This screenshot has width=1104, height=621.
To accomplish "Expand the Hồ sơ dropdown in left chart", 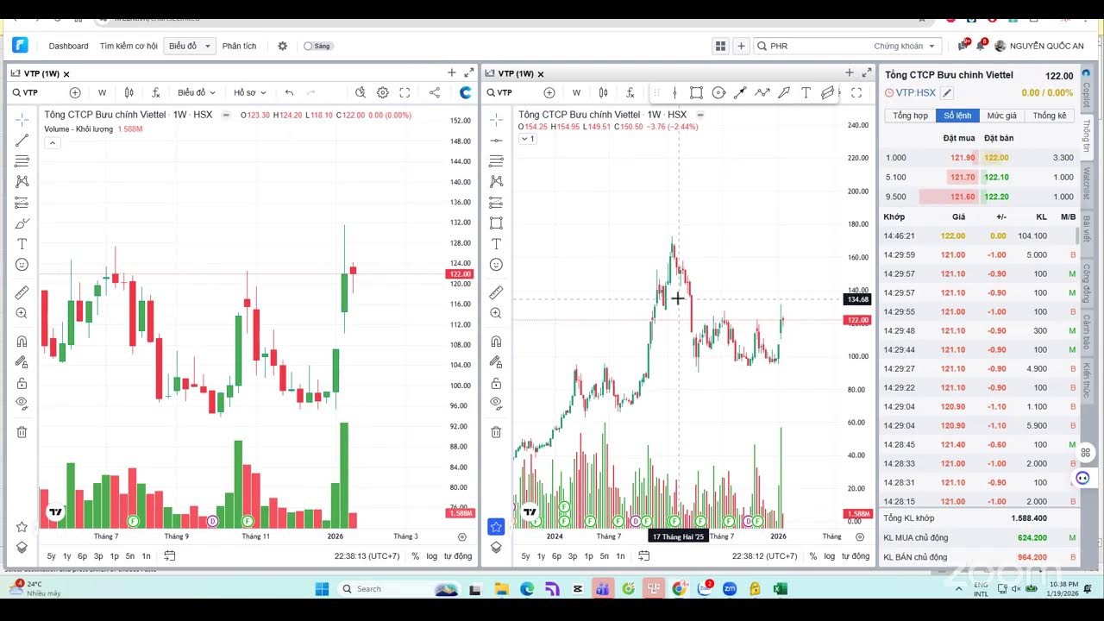I will [x=250, y=92].
